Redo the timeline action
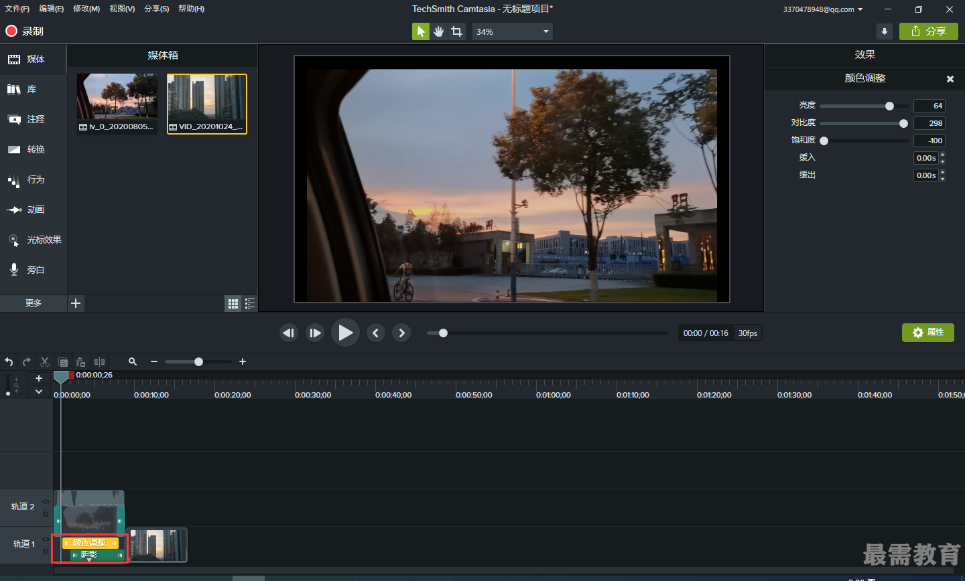The height and width of the screenshot is (581, 965). (27, 361)
